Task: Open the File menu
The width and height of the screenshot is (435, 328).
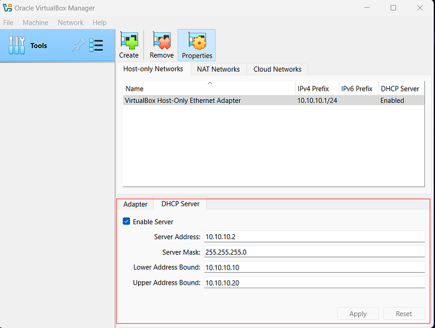Action: point(8,22)
